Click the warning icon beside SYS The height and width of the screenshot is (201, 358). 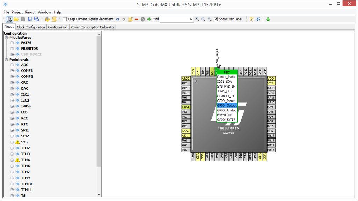point(17,142)
